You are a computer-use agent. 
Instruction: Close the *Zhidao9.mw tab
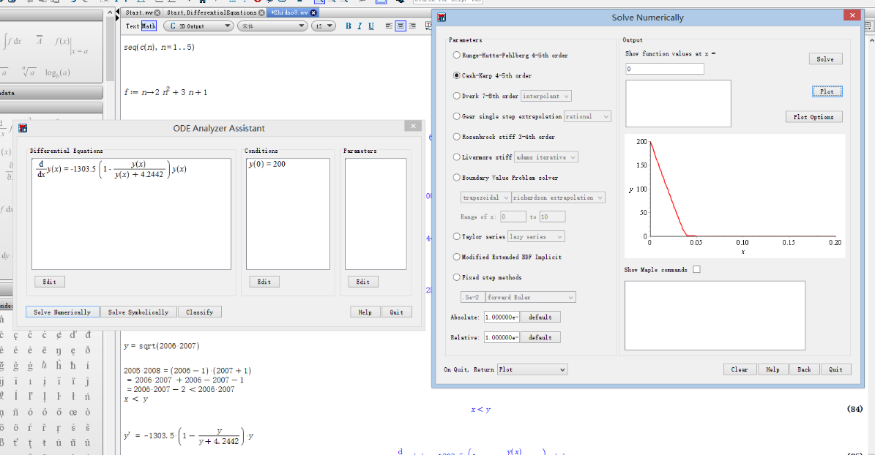313,12
